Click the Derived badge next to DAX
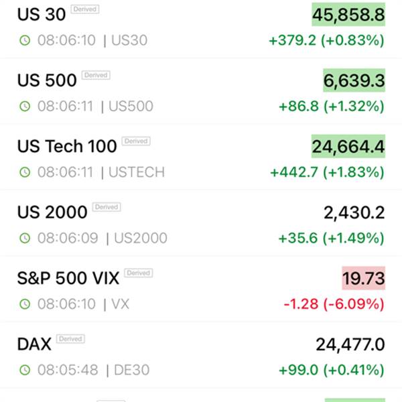402x402 pixels. (70, 339)
